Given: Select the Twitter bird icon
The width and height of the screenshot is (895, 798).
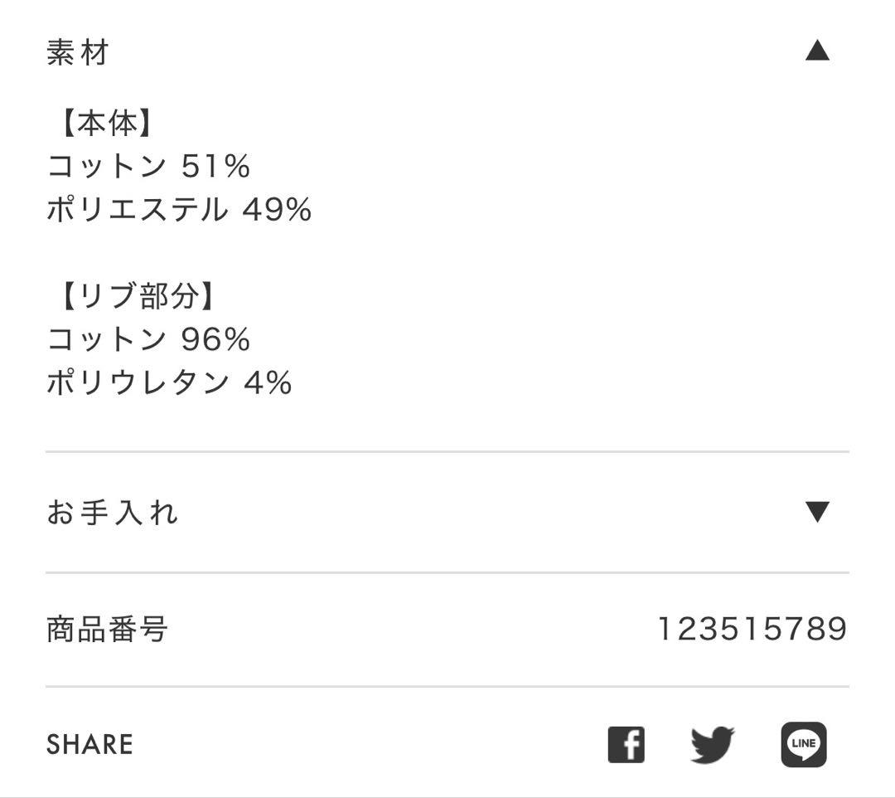Looking at the screenshot, I should (710, 744).
